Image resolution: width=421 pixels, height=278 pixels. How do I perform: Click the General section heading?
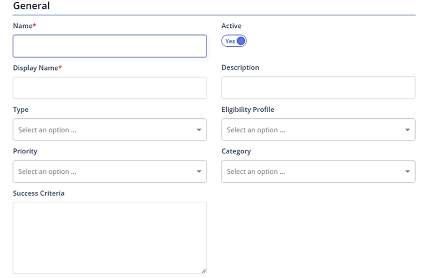(31, 5)
